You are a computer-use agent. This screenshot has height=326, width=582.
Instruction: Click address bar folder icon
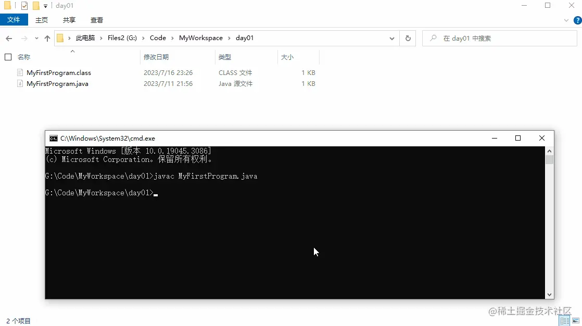coord(60,38)
